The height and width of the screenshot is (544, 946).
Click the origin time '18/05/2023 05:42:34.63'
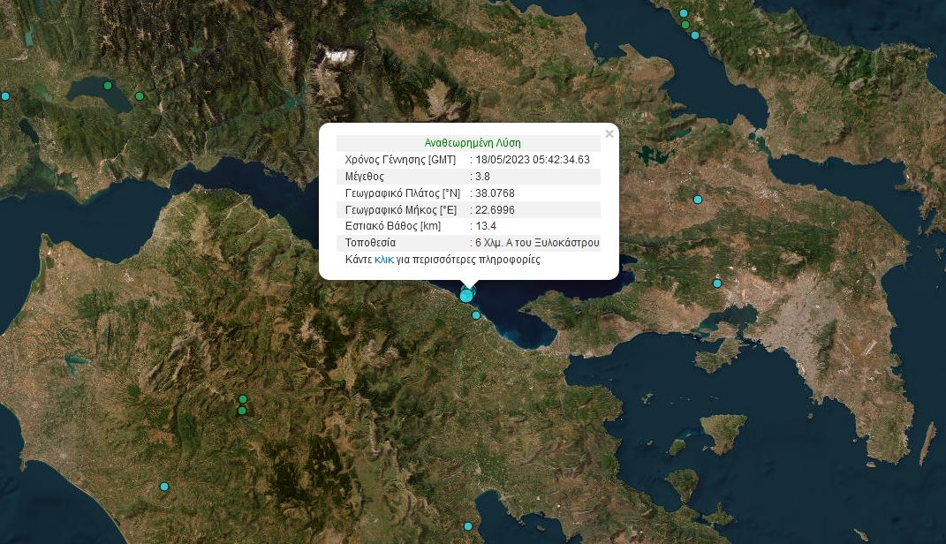pyautogui.click(x=532, y=160)
